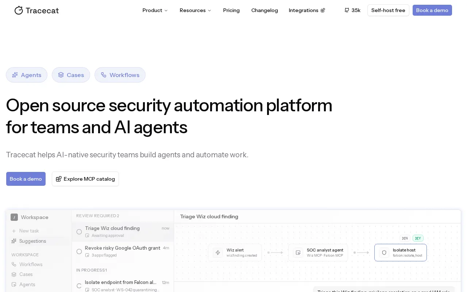
Task: Click the 3 apps flagged text
Action: [x=104, y=255]
